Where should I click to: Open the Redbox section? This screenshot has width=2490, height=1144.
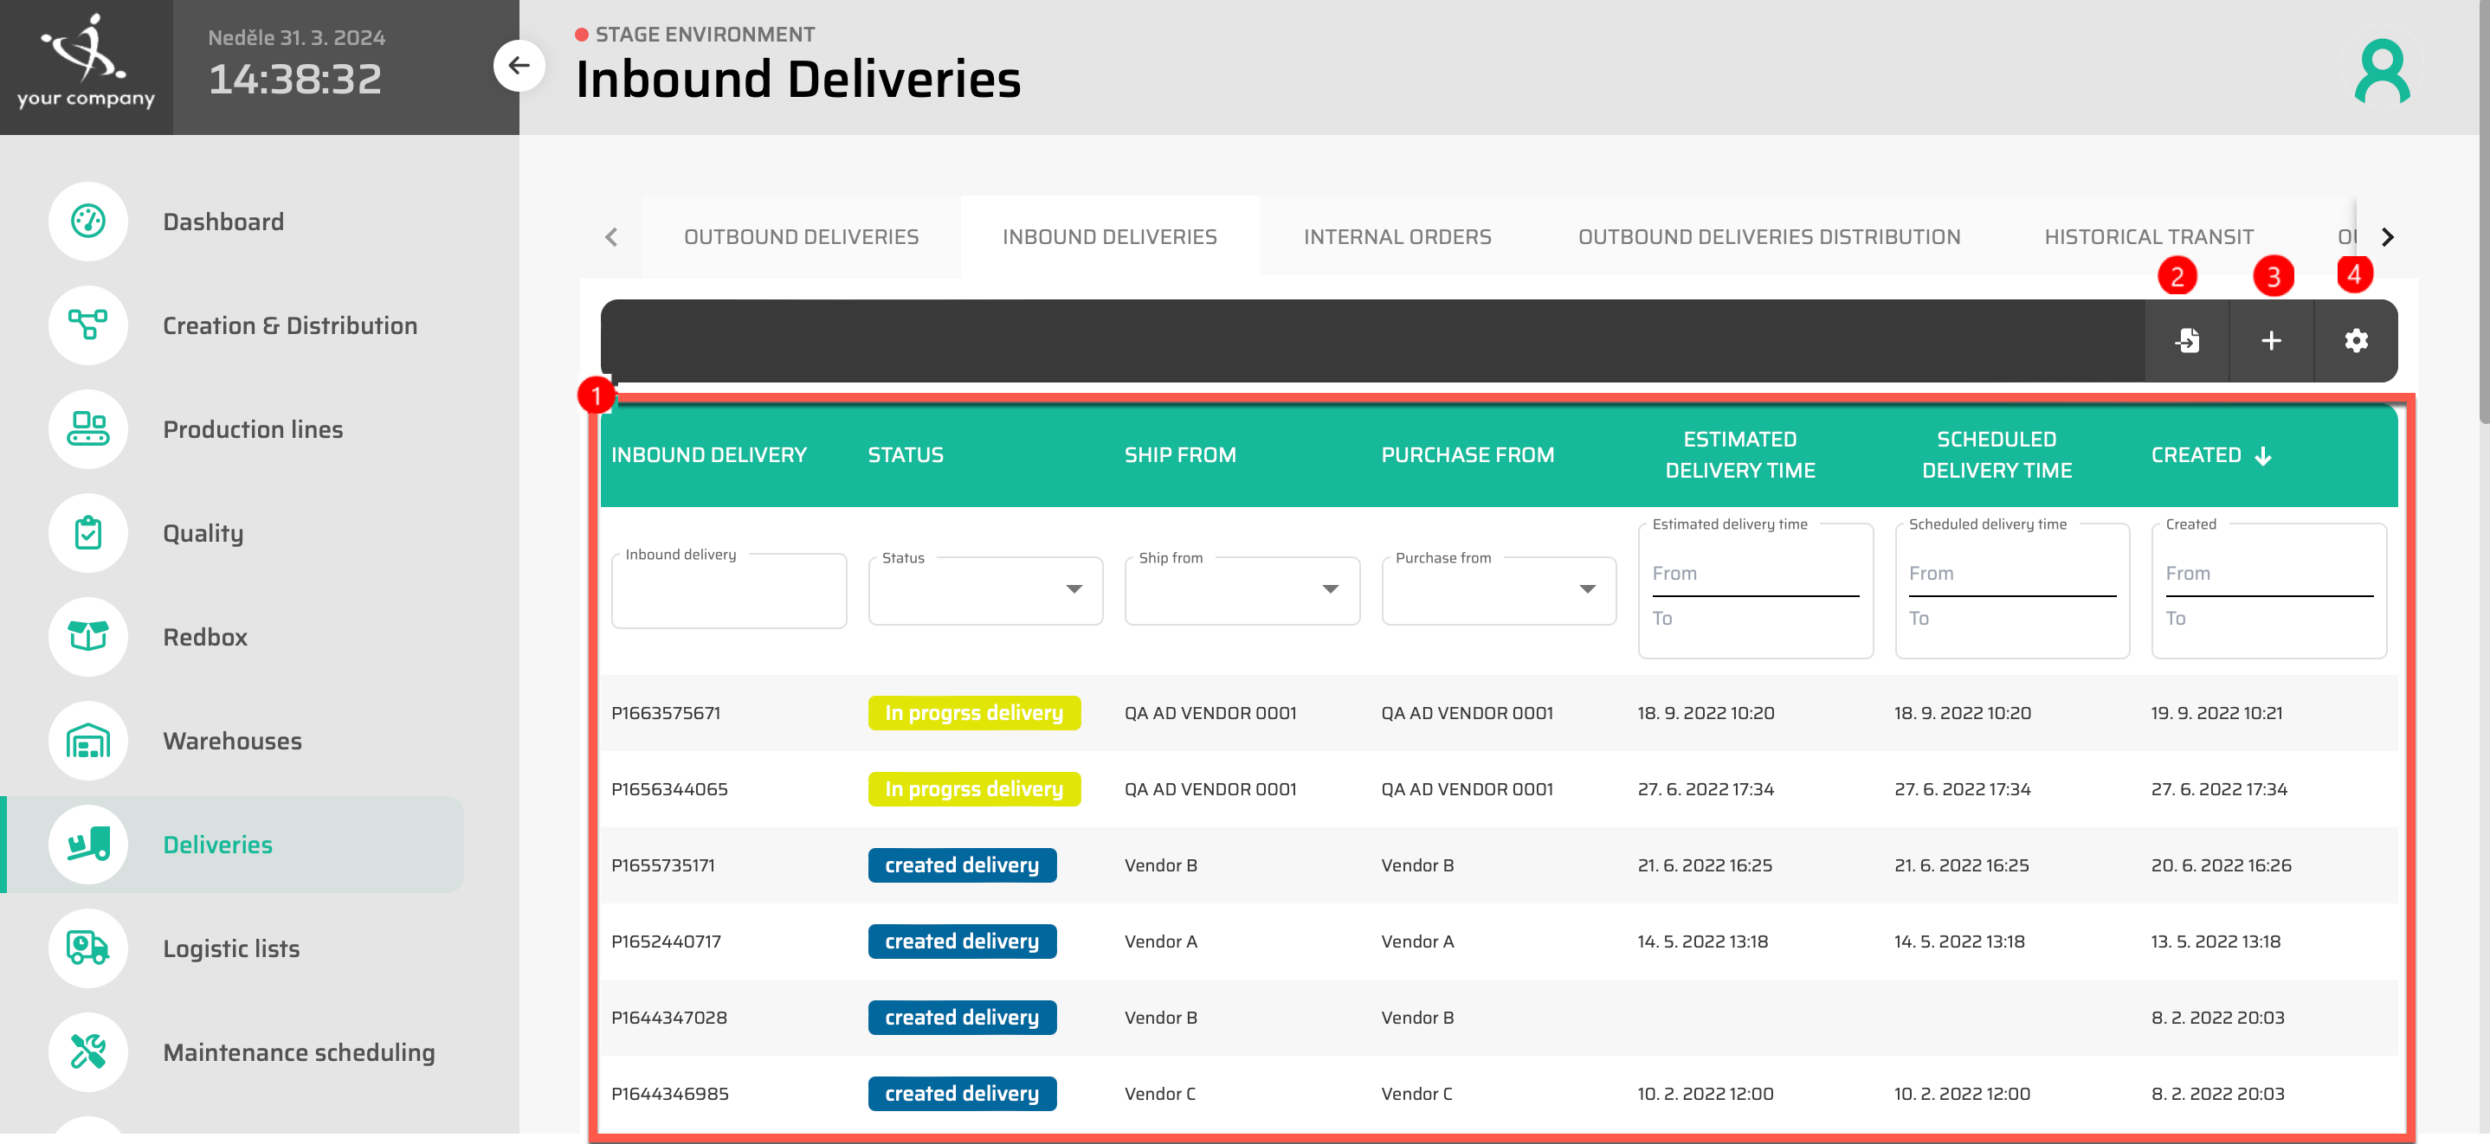click(x=88, y=637)
